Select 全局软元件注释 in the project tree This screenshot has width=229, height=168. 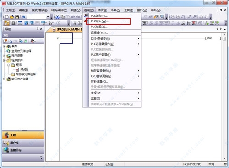point(22,51)
